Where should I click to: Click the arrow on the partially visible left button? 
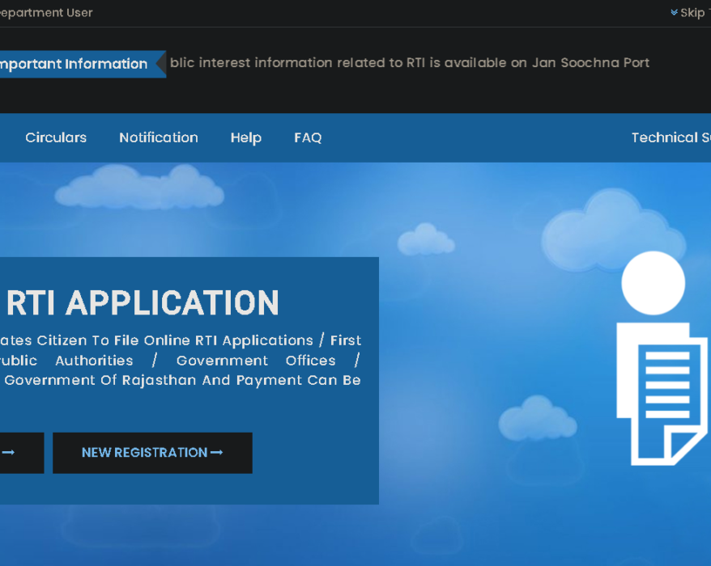tap(8, 453)
